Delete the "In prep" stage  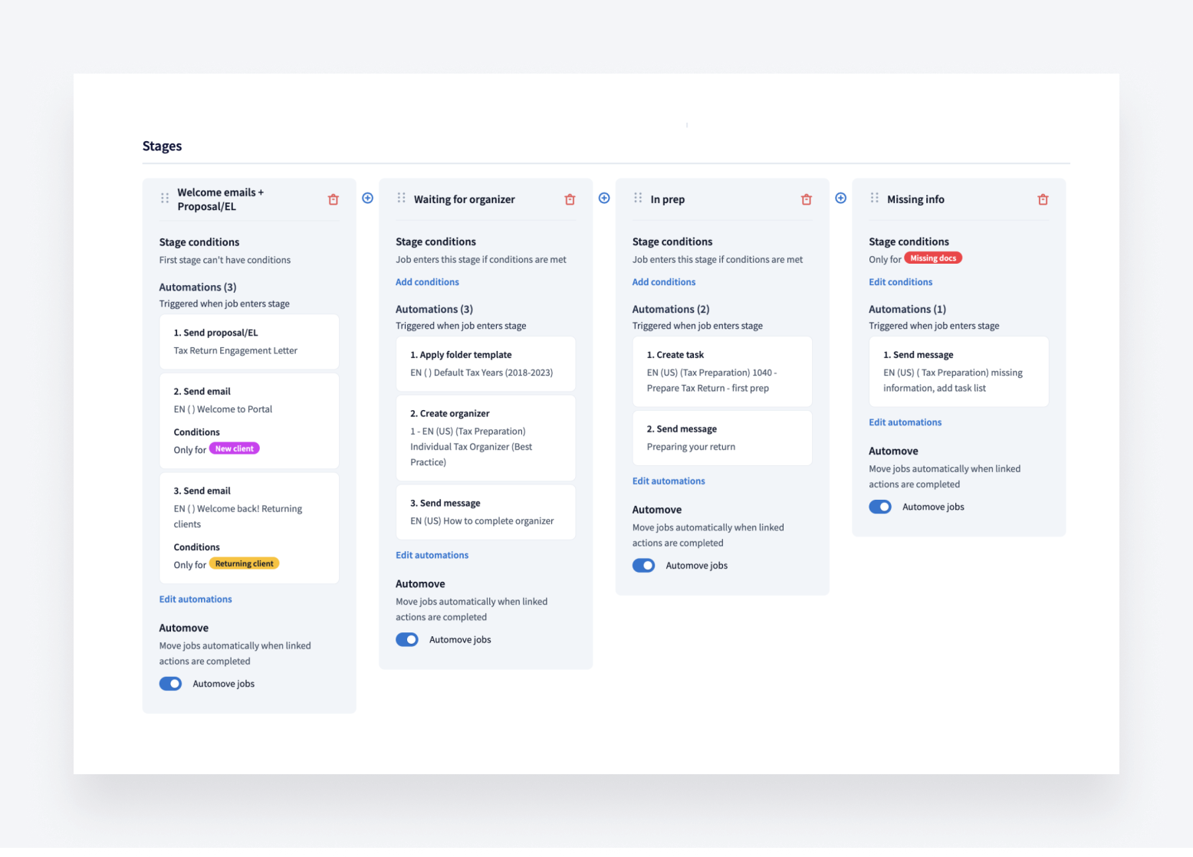pos(806,199)
